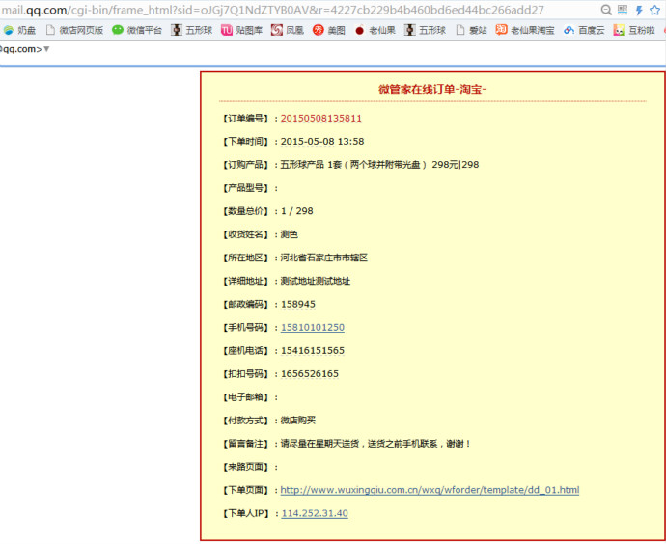Click the 【订单编号】 label
Screen dimensions: 666x544
coord(245,119)
